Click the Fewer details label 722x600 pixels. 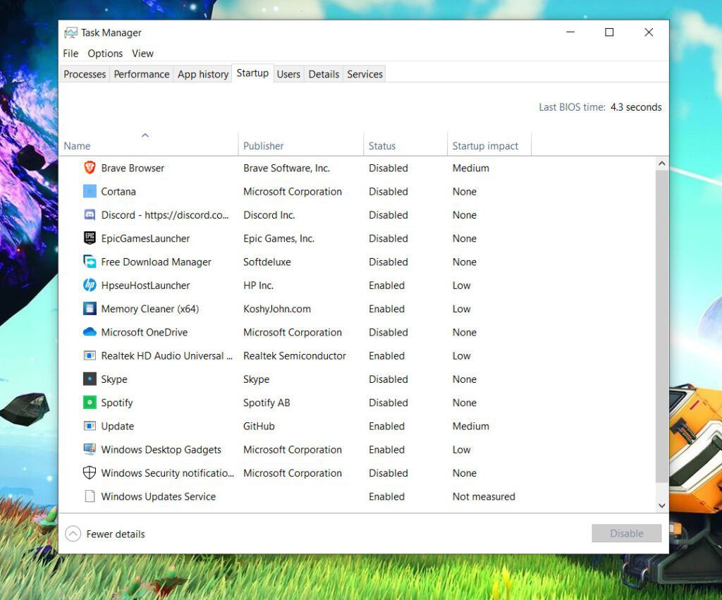coord(116,534)
